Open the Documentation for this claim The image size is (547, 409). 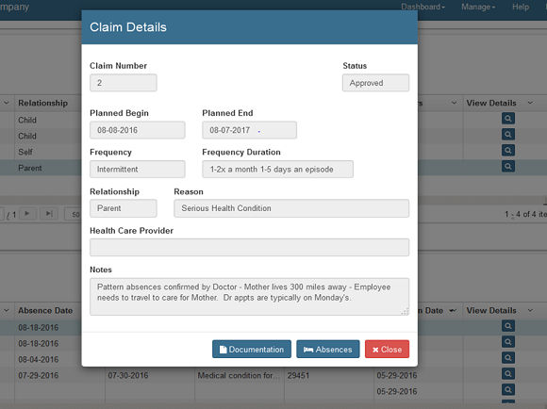252,349
